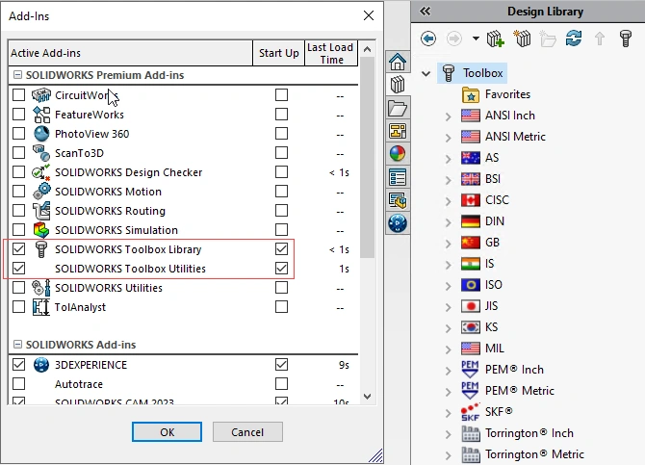This screenshot has width=645, height=465.
Task: Click the add-ins list scroll down arrow
Action: point(368,397)
